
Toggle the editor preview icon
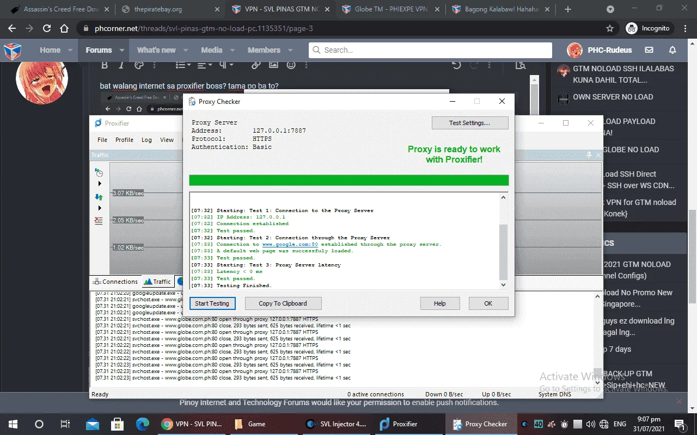[x=521, y=65]
